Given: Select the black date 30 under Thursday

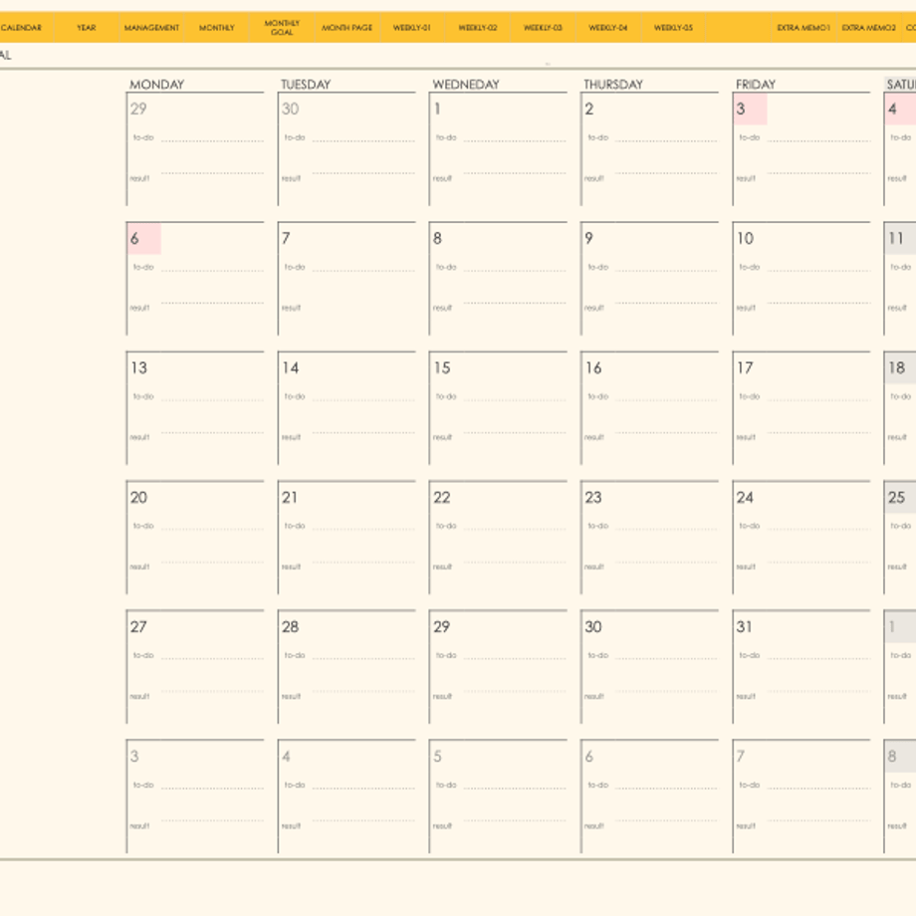Looking at the screenshot, I should tap(593, 627).
